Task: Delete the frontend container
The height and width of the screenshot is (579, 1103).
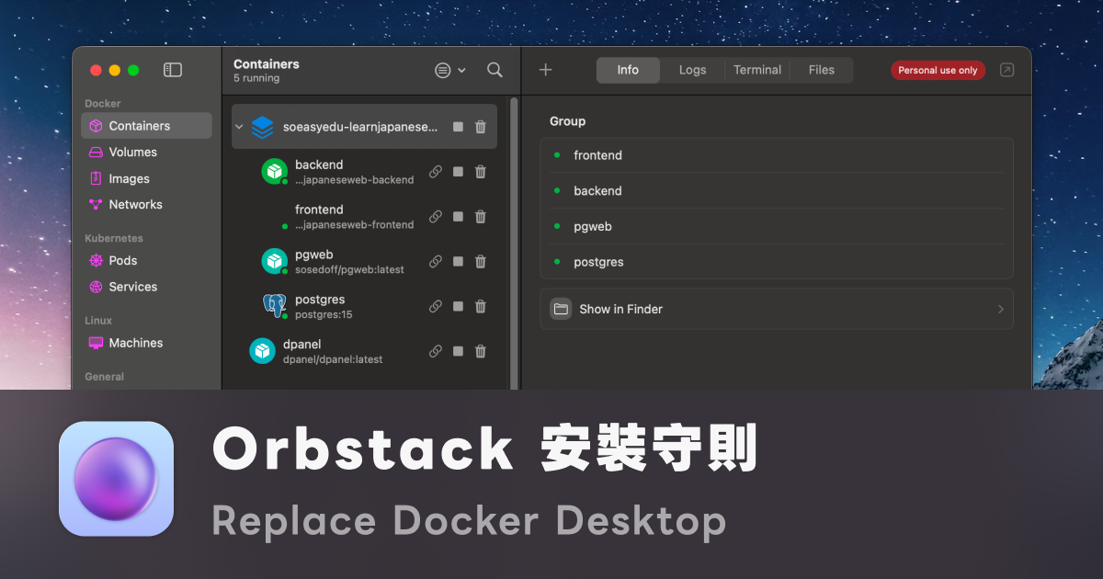Action: pyautogui.click(x=481, y=217)
